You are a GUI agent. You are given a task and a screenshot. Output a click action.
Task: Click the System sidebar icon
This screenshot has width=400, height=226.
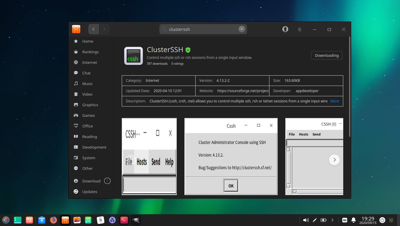coord(76,158)
